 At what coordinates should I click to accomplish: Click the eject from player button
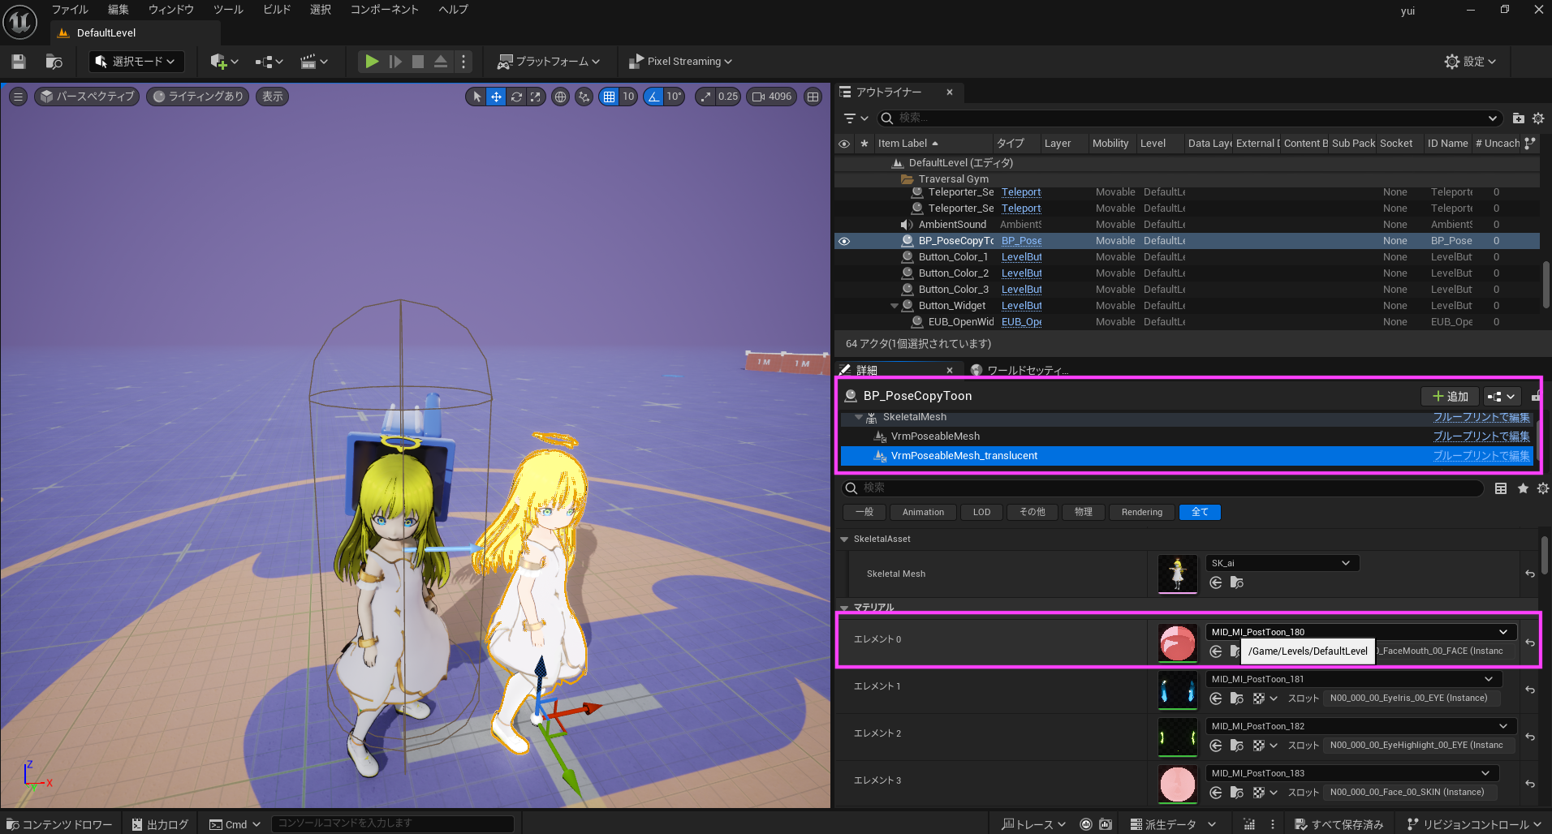click(441, 62)
